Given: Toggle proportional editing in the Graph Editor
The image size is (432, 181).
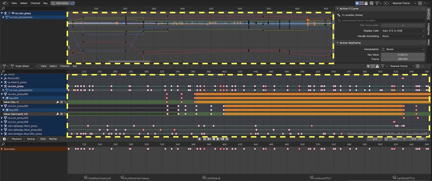Looking at the screenshot, I should (x=420, y=3).
